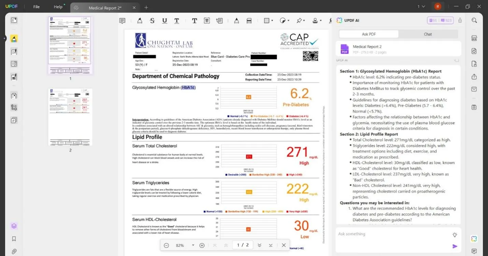Open the Save as other disk icon in right sidebar

474,107
